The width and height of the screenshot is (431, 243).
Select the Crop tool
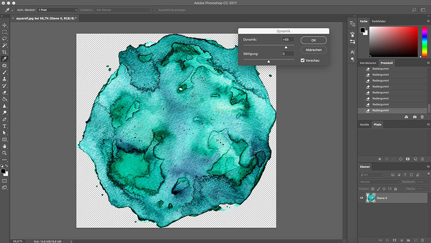pos(5,52)
